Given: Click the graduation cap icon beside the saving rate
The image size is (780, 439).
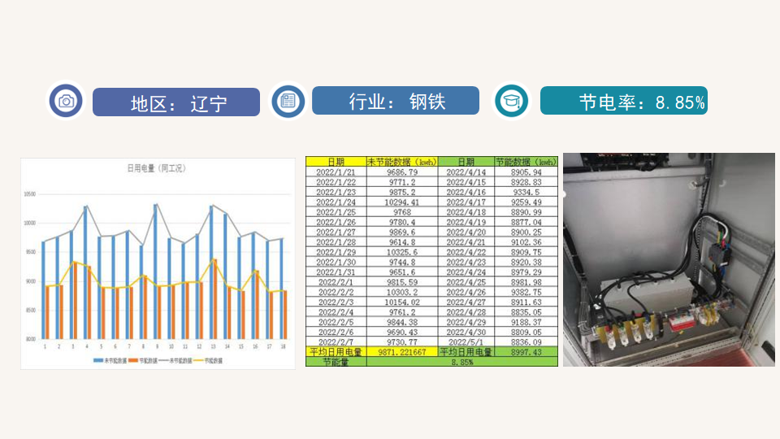Looking at the screenshot, I should [511, 101].
